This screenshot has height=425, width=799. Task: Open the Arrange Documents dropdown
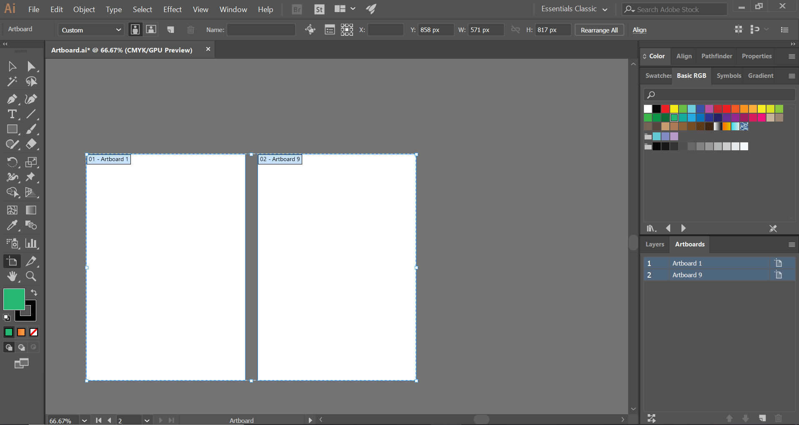[345, 9]
